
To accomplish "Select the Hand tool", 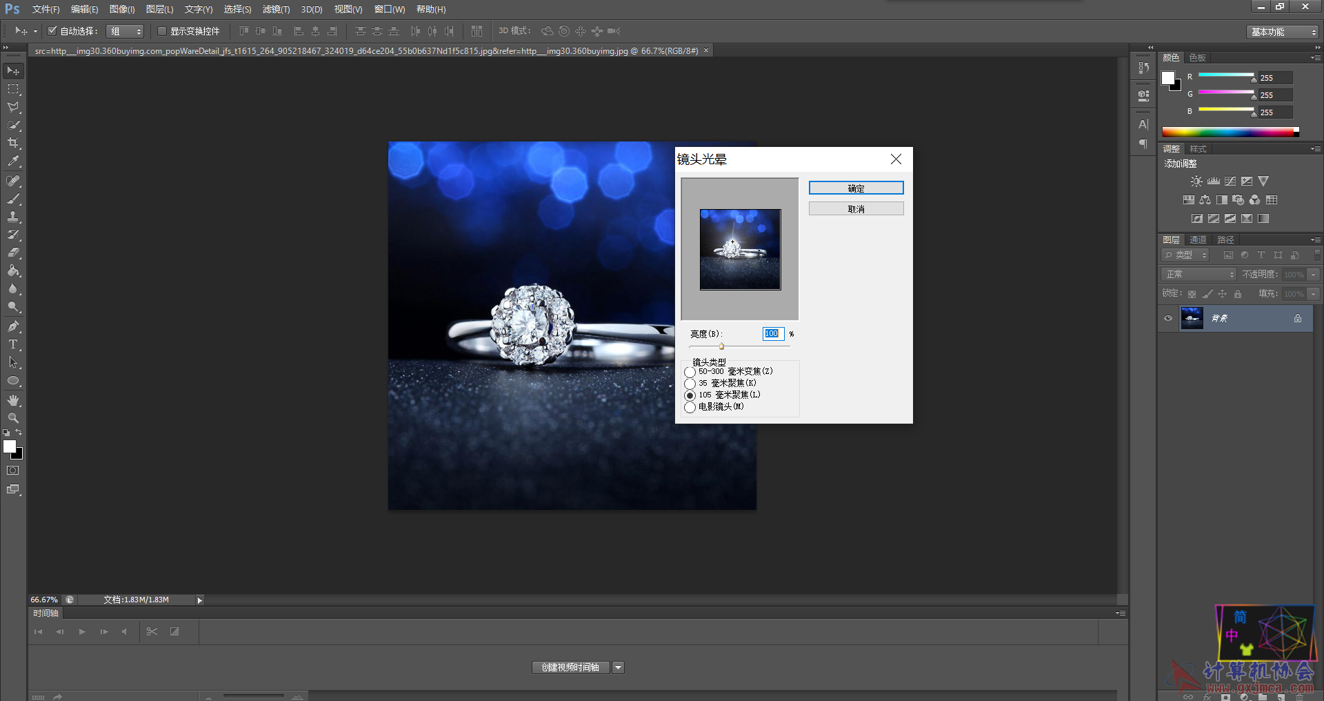I will [x=13, y=400].
